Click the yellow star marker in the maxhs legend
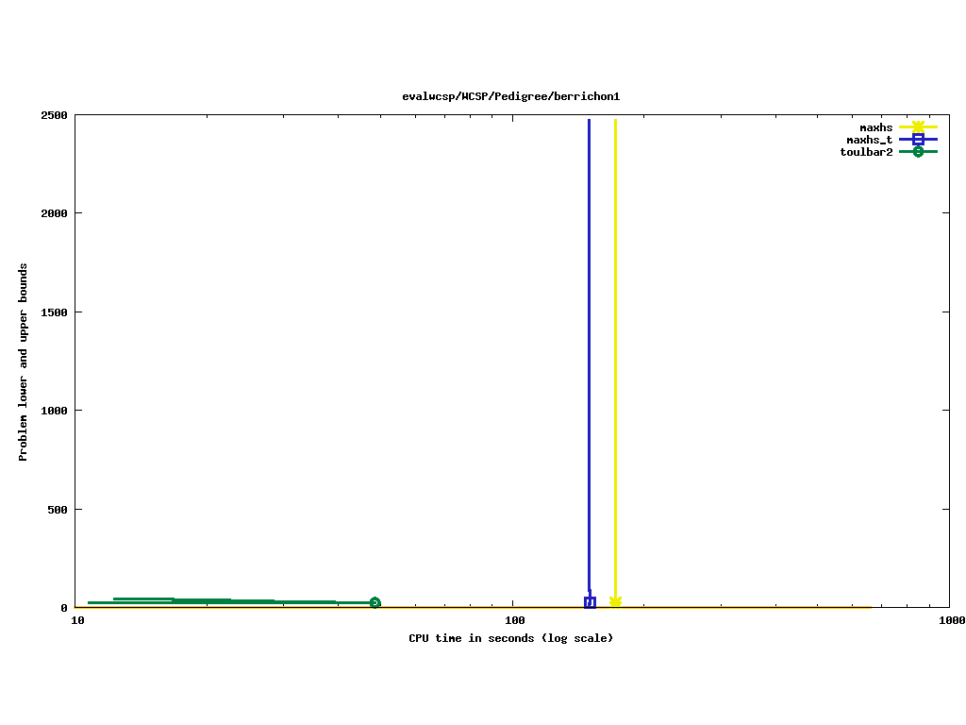 tap(918, 126)
